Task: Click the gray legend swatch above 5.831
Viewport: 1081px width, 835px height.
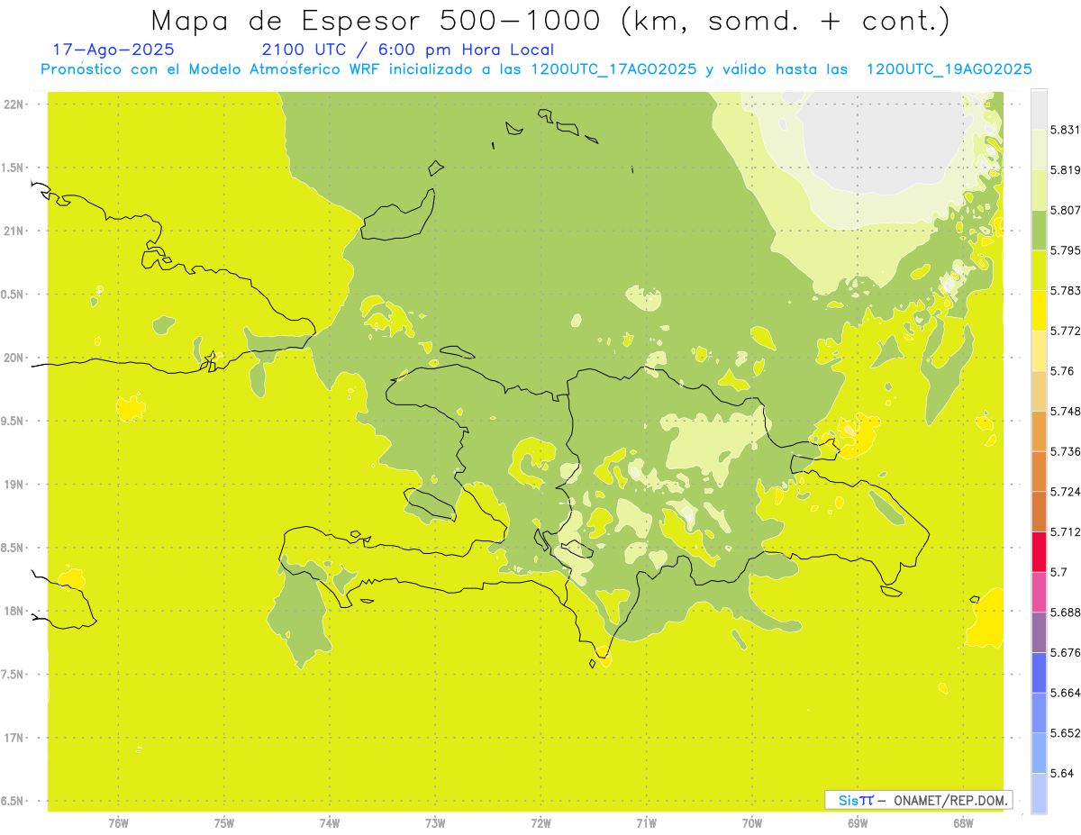Action: [1039, 109]
